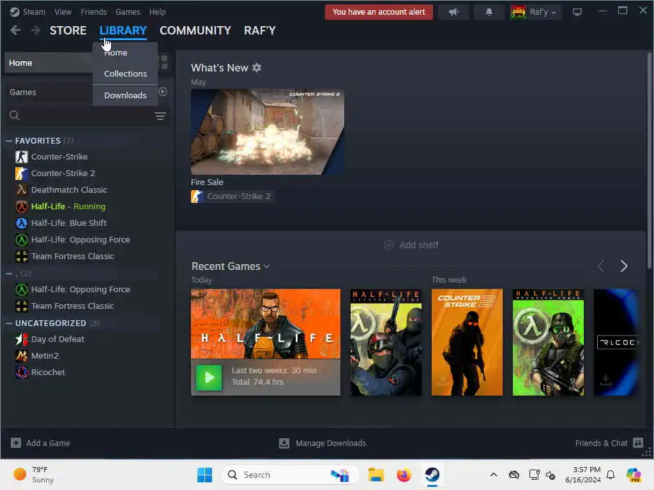Open the Games menu

(128, 11)
